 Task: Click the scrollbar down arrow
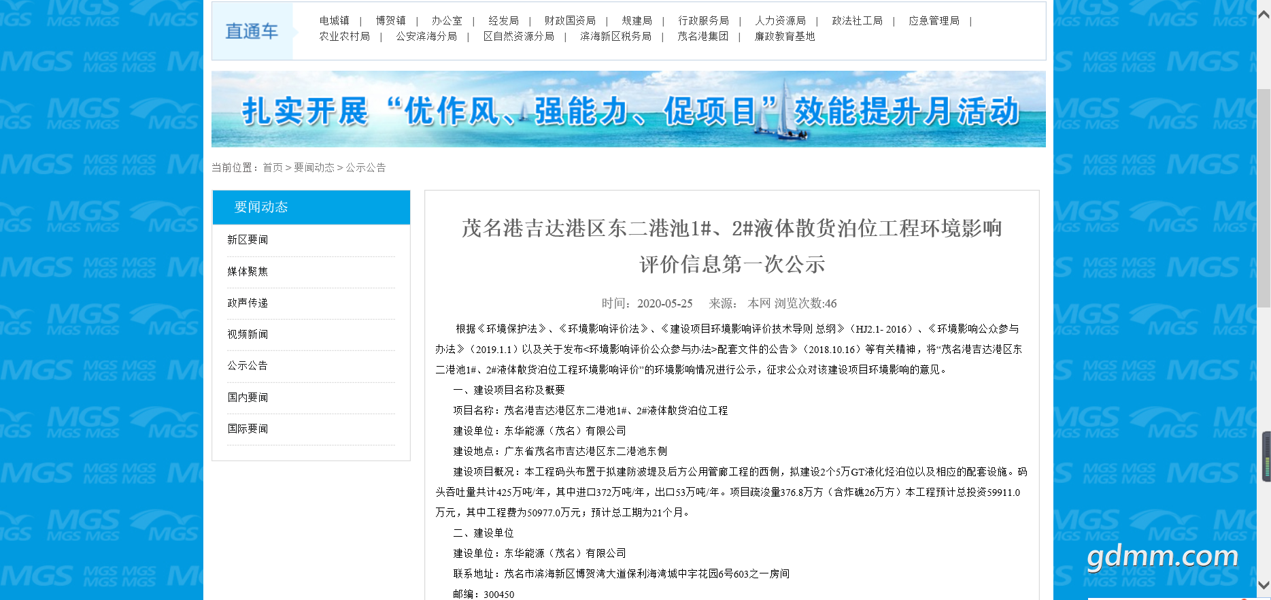(x=1264, y=585)
